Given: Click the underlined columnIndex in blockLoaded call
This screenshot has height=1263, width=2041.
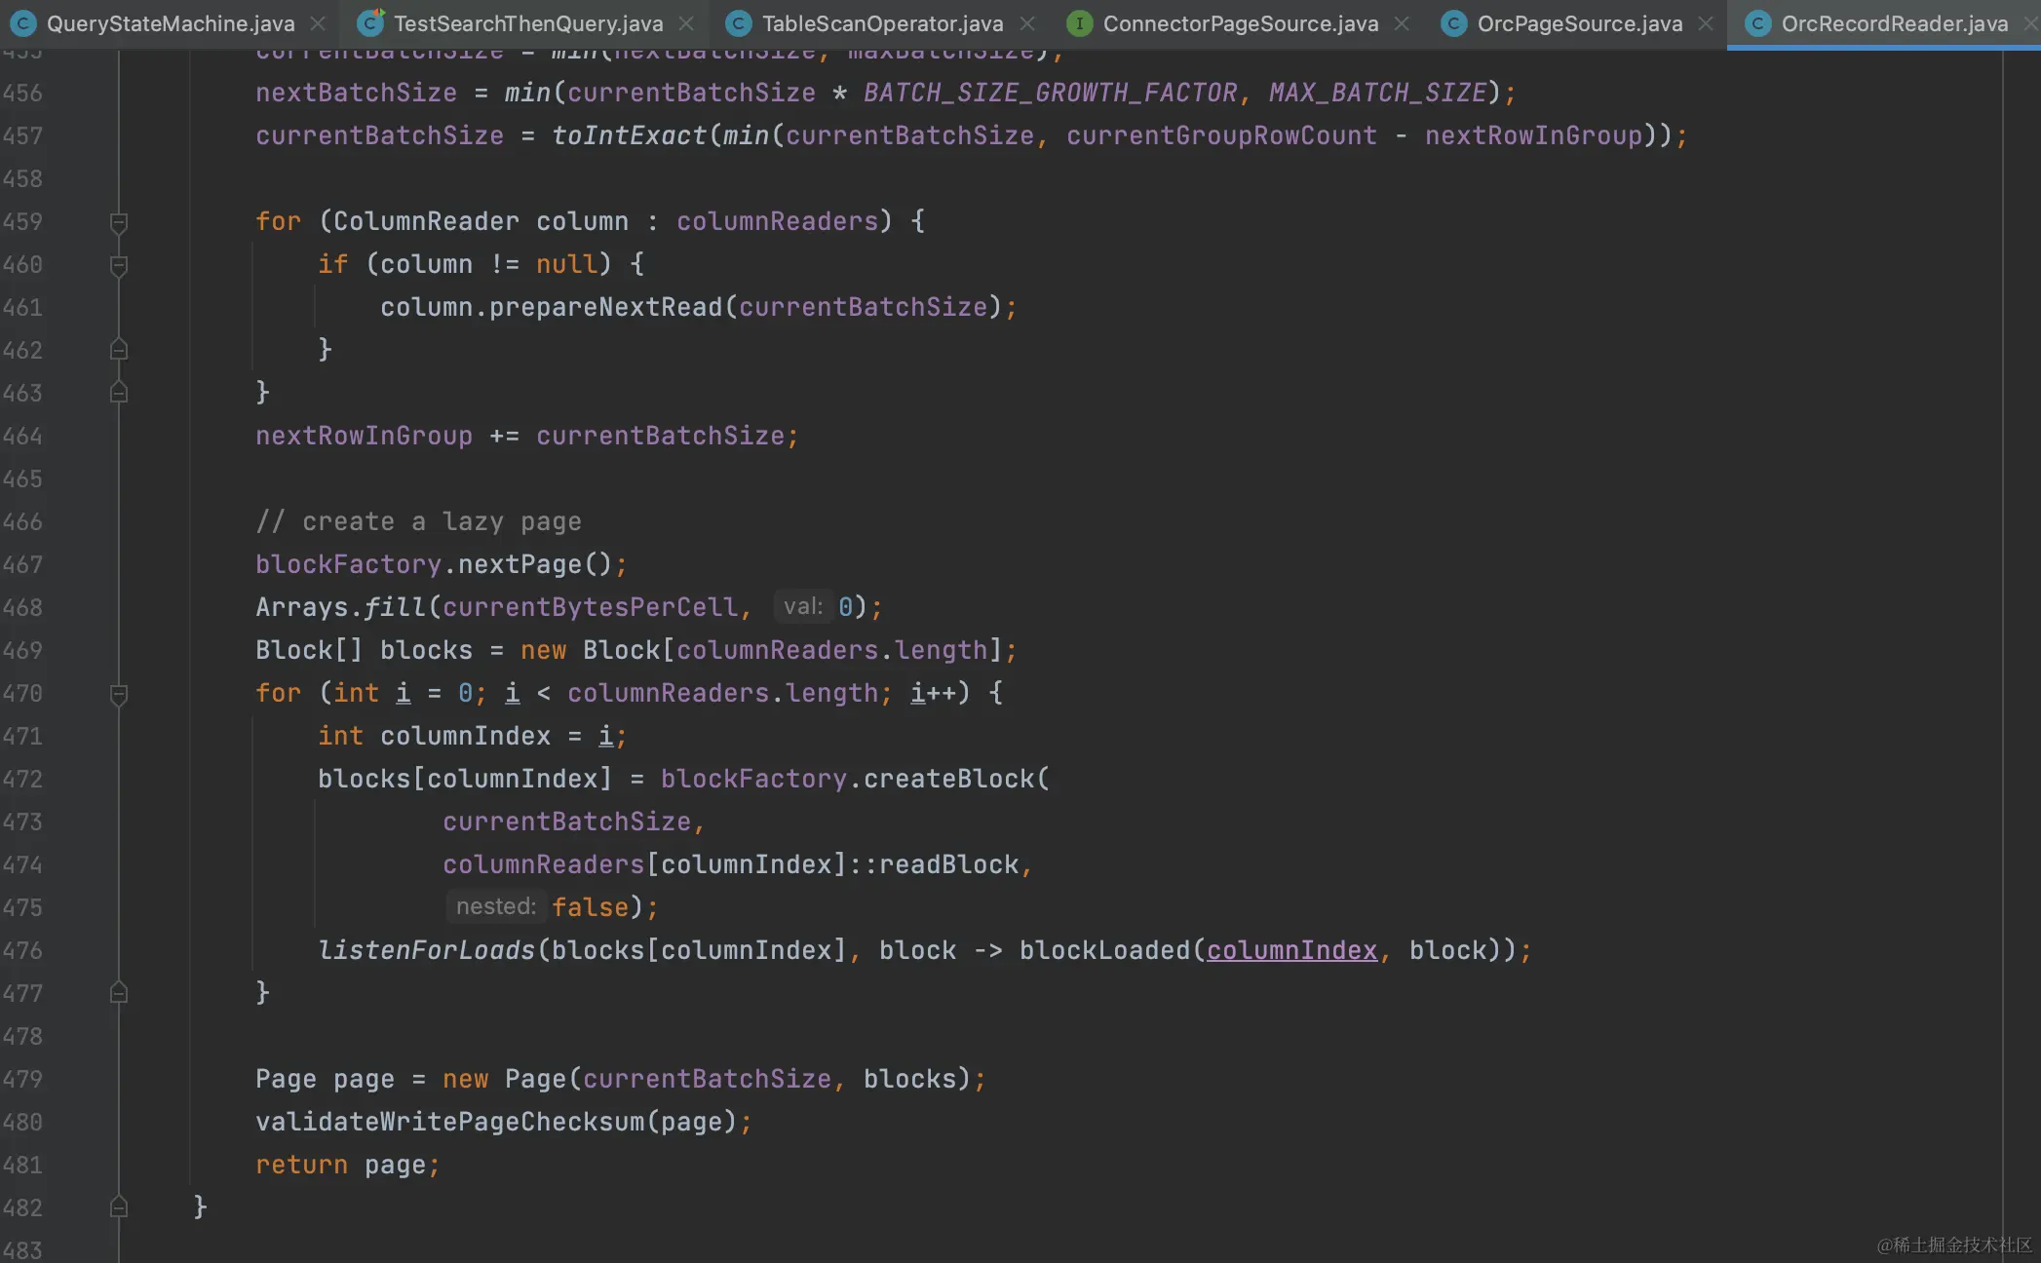Looking at the screenshot, I should (1291, 950).
